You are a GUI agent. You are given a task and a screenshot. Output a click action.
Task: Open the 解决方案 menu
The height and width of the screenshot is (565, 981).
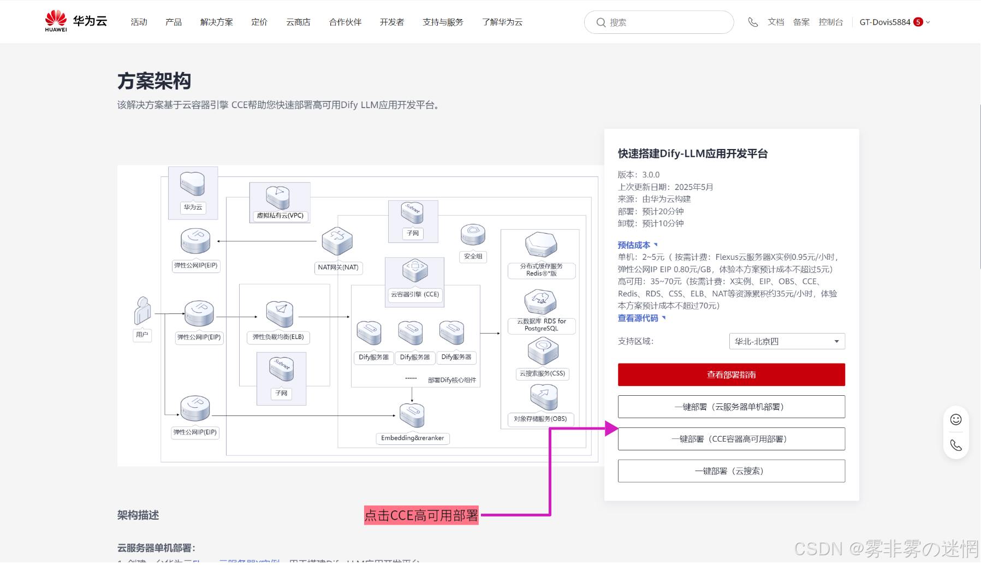coord(216,22)
